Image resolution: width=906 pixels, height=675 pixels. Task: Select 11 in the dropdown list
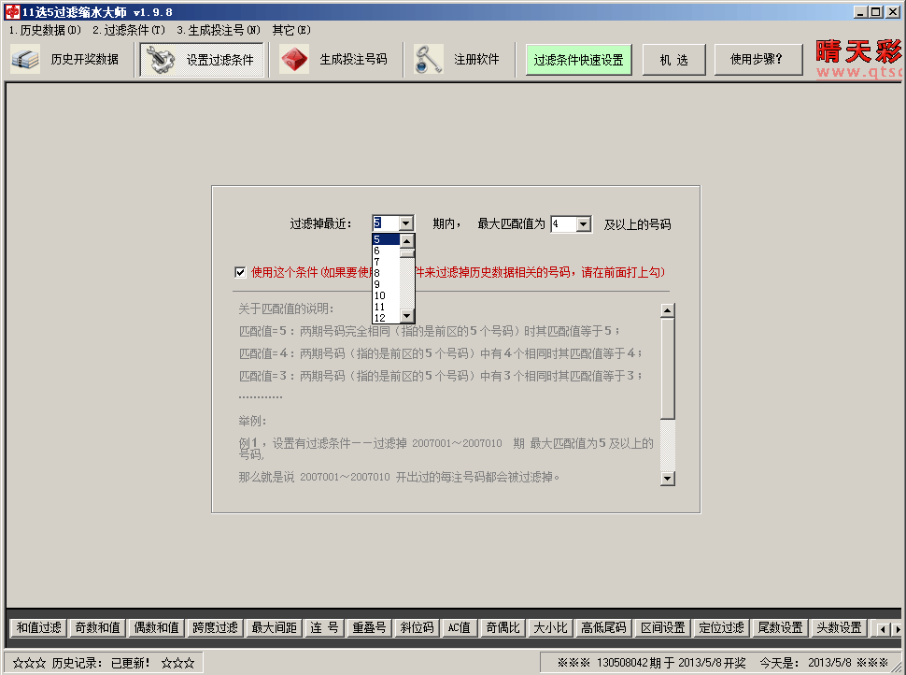coord(386,307)
